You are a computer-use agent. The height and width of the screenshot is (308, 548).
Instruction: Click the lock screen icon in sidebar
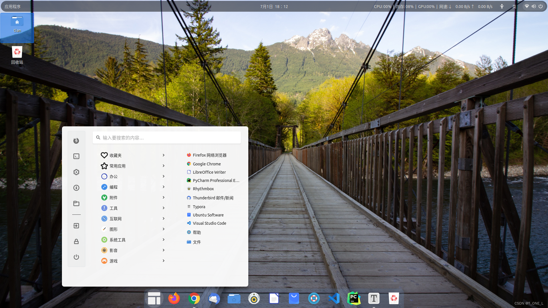point(76,242)
